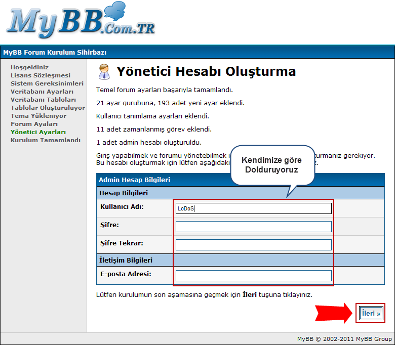Image resolution: width=395 pixels, height=345 pixels.
Task: Choose Veritabanı Tabloları sidebar step
Action: (x=43, y=100)
